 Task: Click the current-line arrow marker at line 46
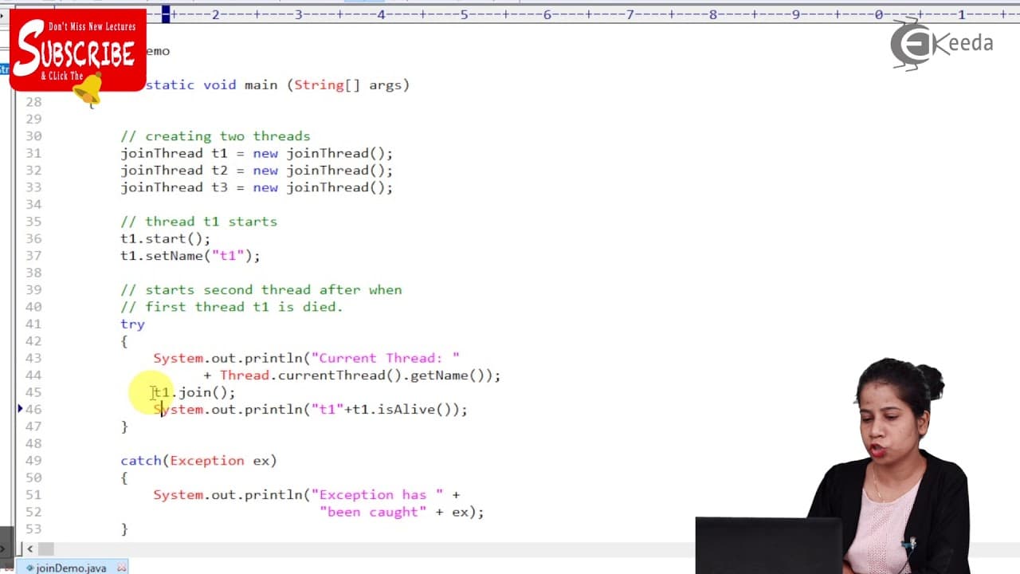coord(20,408)
